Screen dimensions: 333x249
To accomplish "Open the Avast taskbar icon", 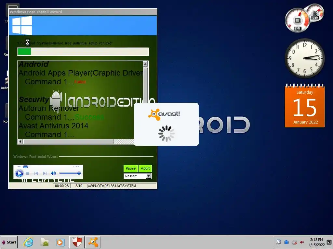I will pos(93,242).
